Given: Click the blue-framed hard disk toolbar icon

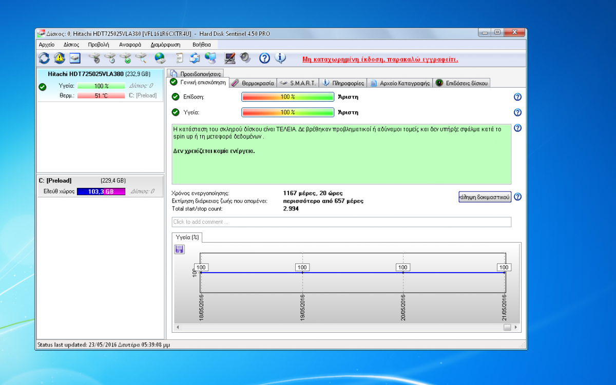Looking at the screenshot, I should (x=75, y=58).
